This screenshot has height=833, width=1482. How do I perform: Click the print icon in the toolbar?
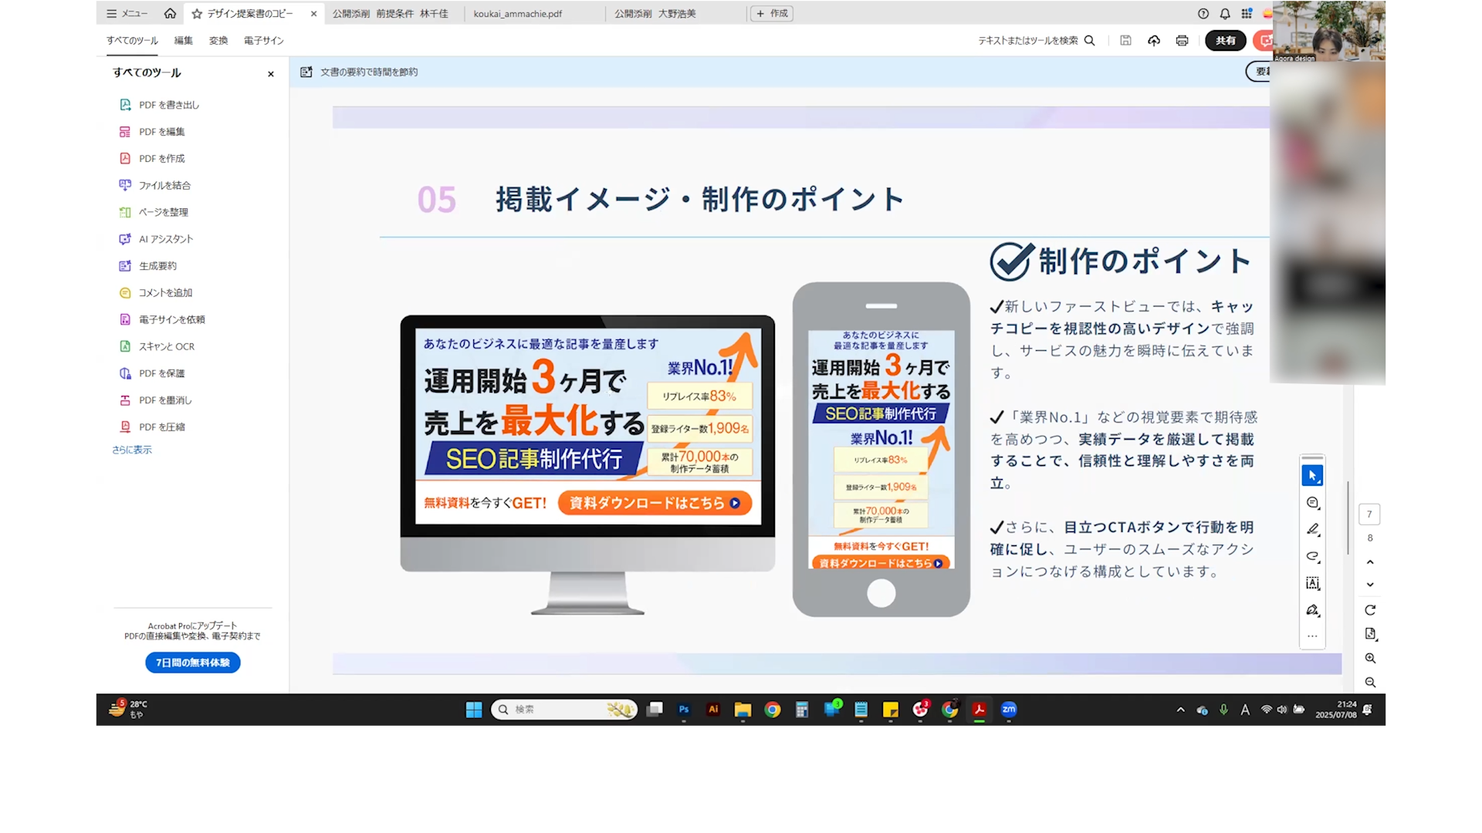pos(1182,41)
